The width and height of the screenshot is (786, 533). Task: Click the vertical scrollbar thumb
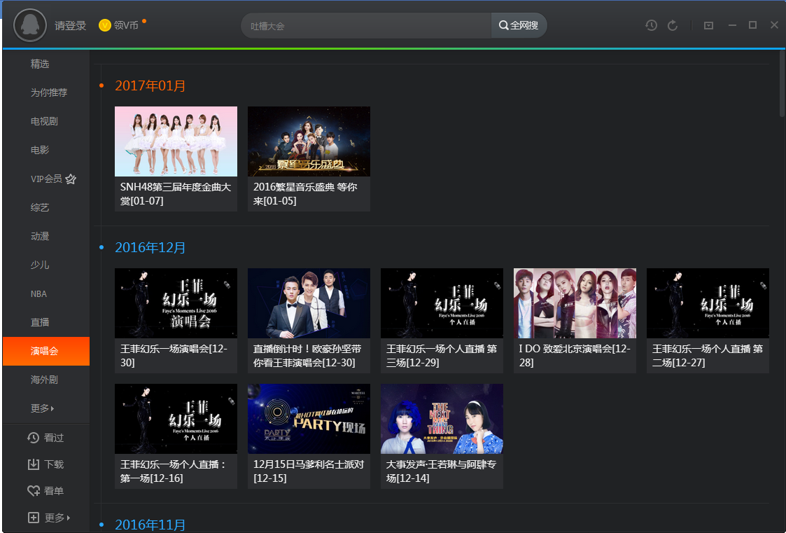point(782,84)
